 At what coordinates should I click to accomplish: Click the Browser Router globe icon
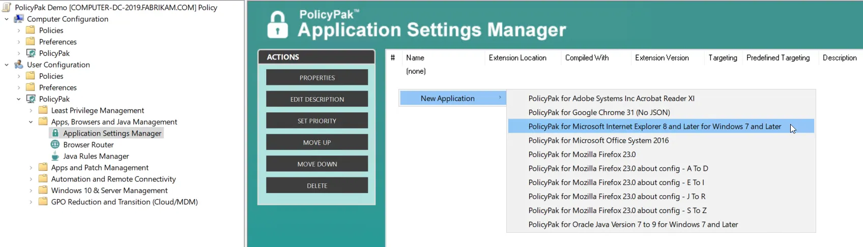(x=55, y=144)
